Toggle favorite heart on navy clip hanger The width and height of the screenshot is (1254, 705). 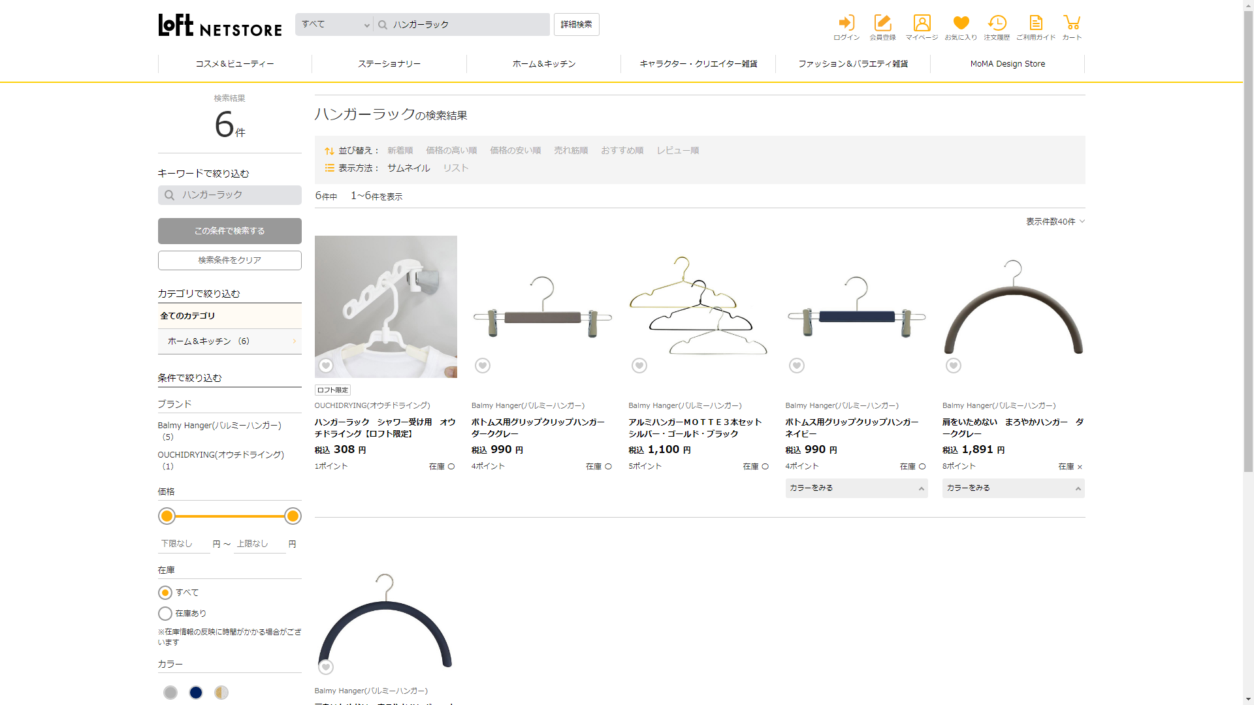797,366
